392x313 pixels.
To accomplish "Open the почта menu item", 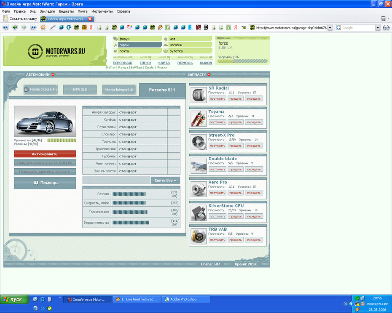I will pos(137,51).
